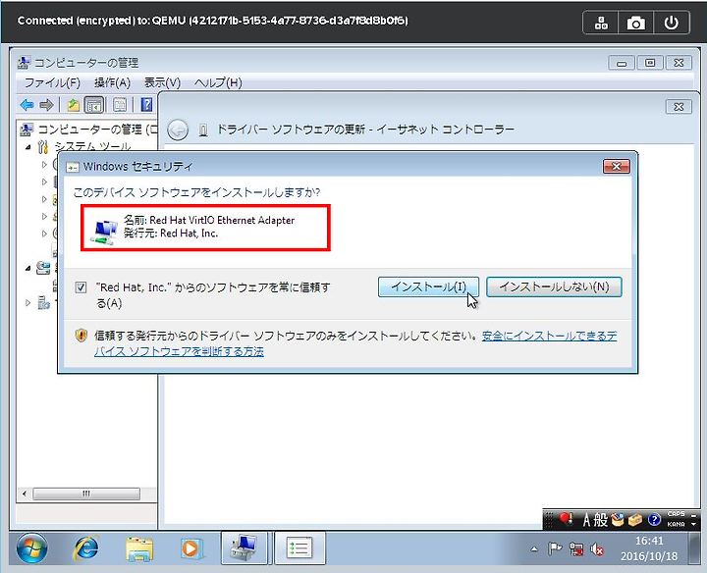The height and width of the screenshot is (573, 707).
Task: Click the Properties toolbar icon
Action: pos(120,105)
